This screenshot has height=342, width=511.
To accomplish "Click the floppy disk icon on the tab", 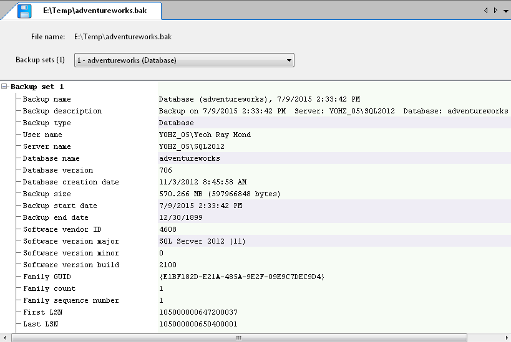I will click(x=24, y=11).
